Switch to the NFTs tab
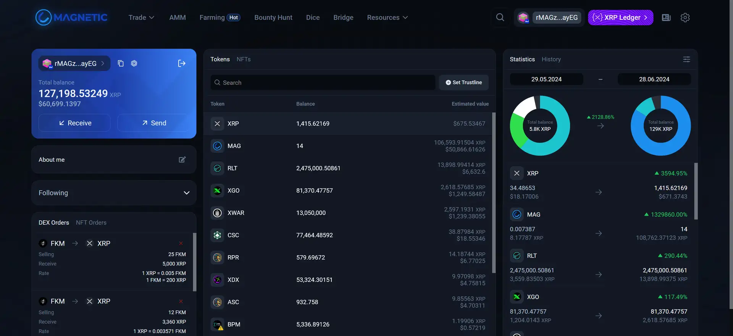Screen dimensions: 733x336 pyautogui.click(x=243, y=59)
